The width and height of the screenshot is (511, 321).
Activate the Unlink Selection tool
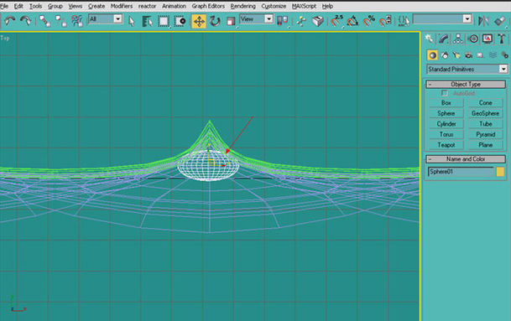[x=60, y=22]
